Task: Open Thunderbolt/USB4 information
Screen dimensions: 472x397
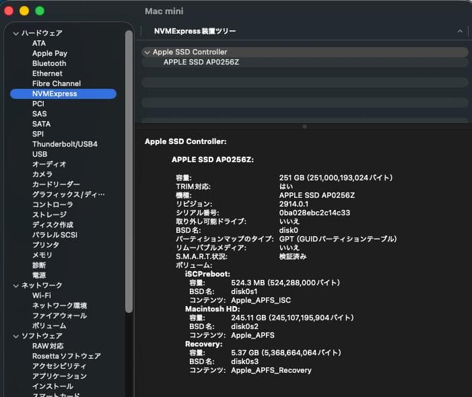Action: point(65,144)
